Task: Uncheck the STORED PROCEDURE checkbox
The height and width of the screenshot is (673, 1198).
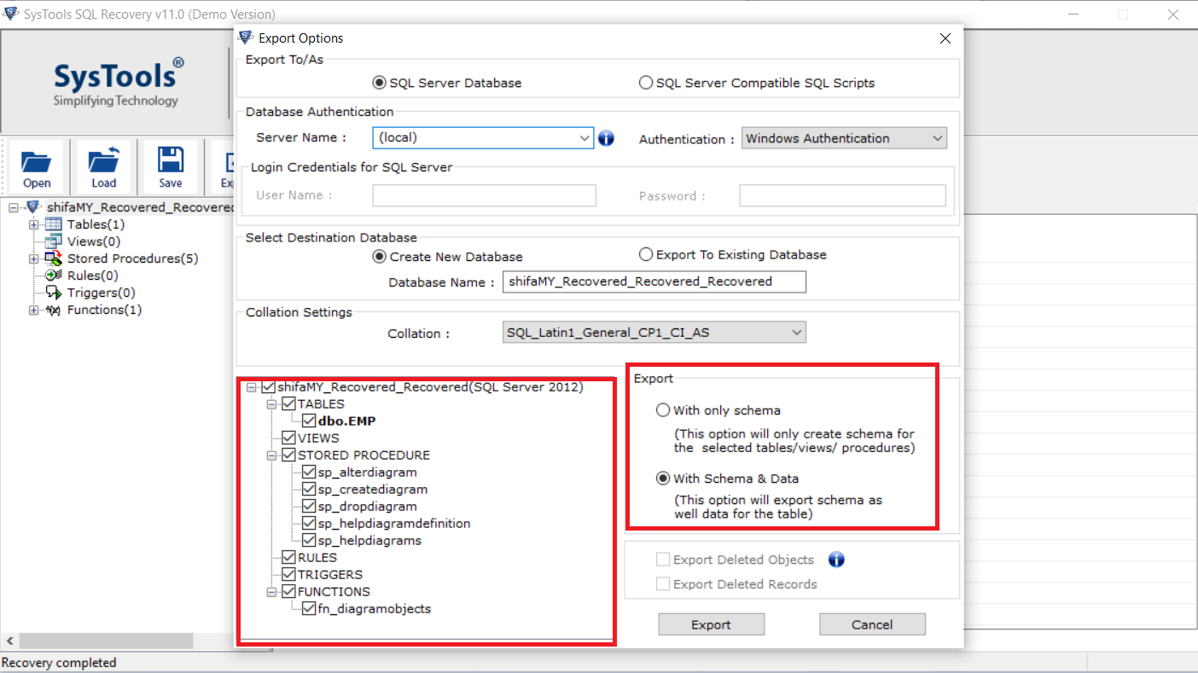Action: (288, 455)
